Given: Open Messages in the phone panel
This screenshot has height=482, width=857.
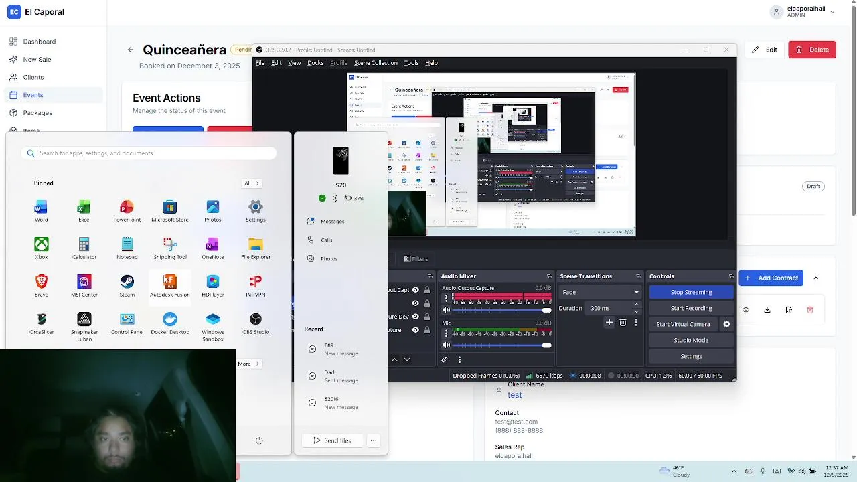Looking at the screenshot, I should (326, 221).
